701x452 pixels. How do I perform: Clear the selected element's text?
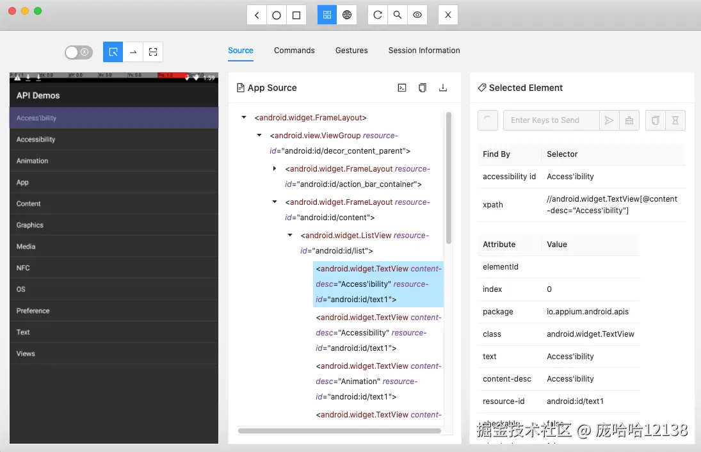[x=629, y=120]
